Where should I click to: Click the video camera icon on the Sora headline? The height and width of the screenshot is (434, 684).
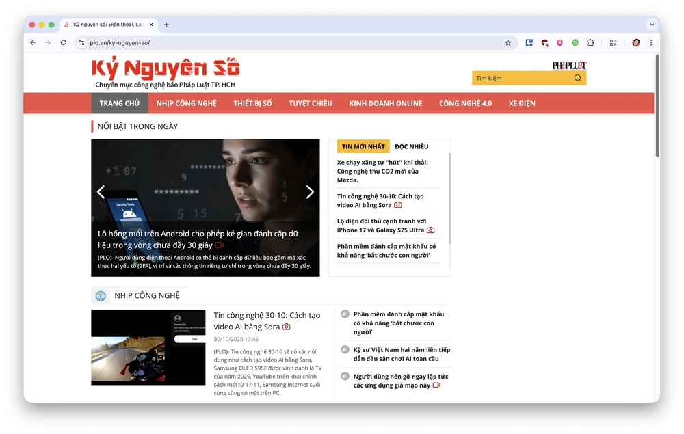286,327
